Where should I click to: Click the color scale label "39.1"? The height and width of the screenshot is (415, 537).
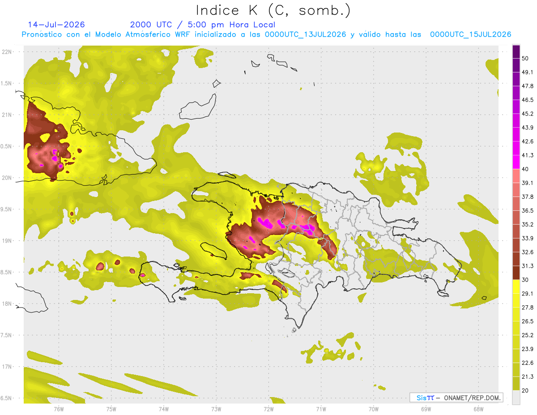point(528,183)
